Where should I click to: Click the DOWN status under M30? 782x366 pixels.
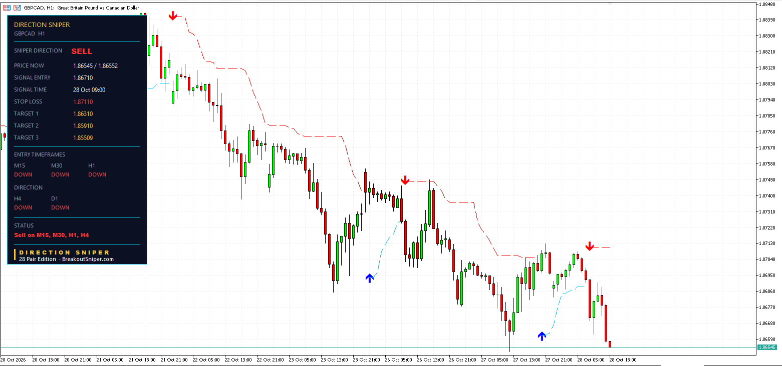click(x=60, y=174)
